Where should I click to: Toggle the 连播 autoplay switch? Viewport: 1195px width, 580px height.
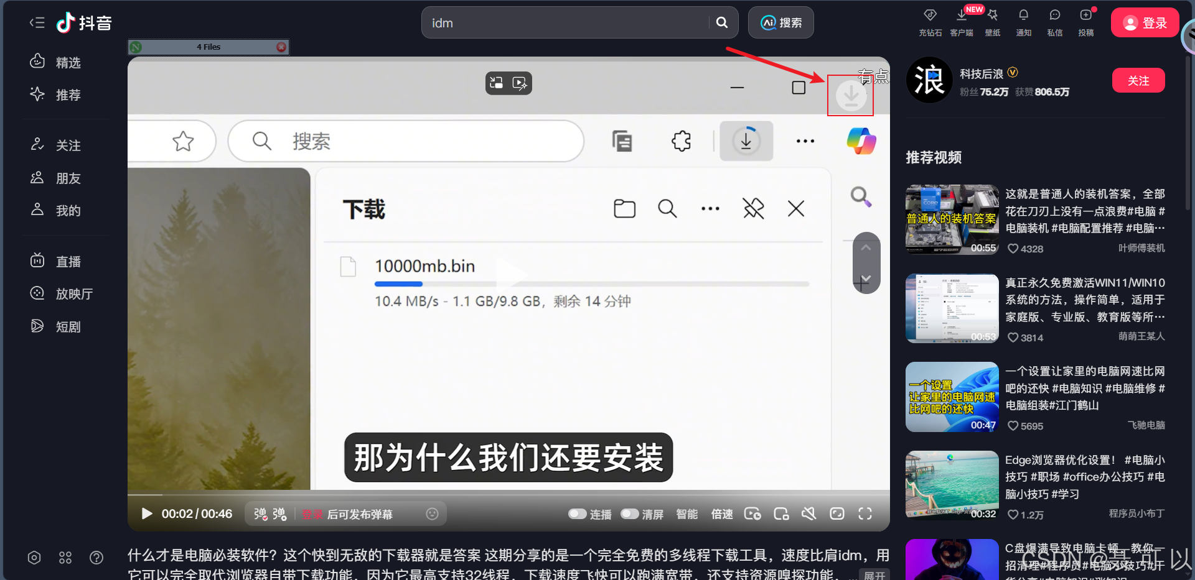578,513
